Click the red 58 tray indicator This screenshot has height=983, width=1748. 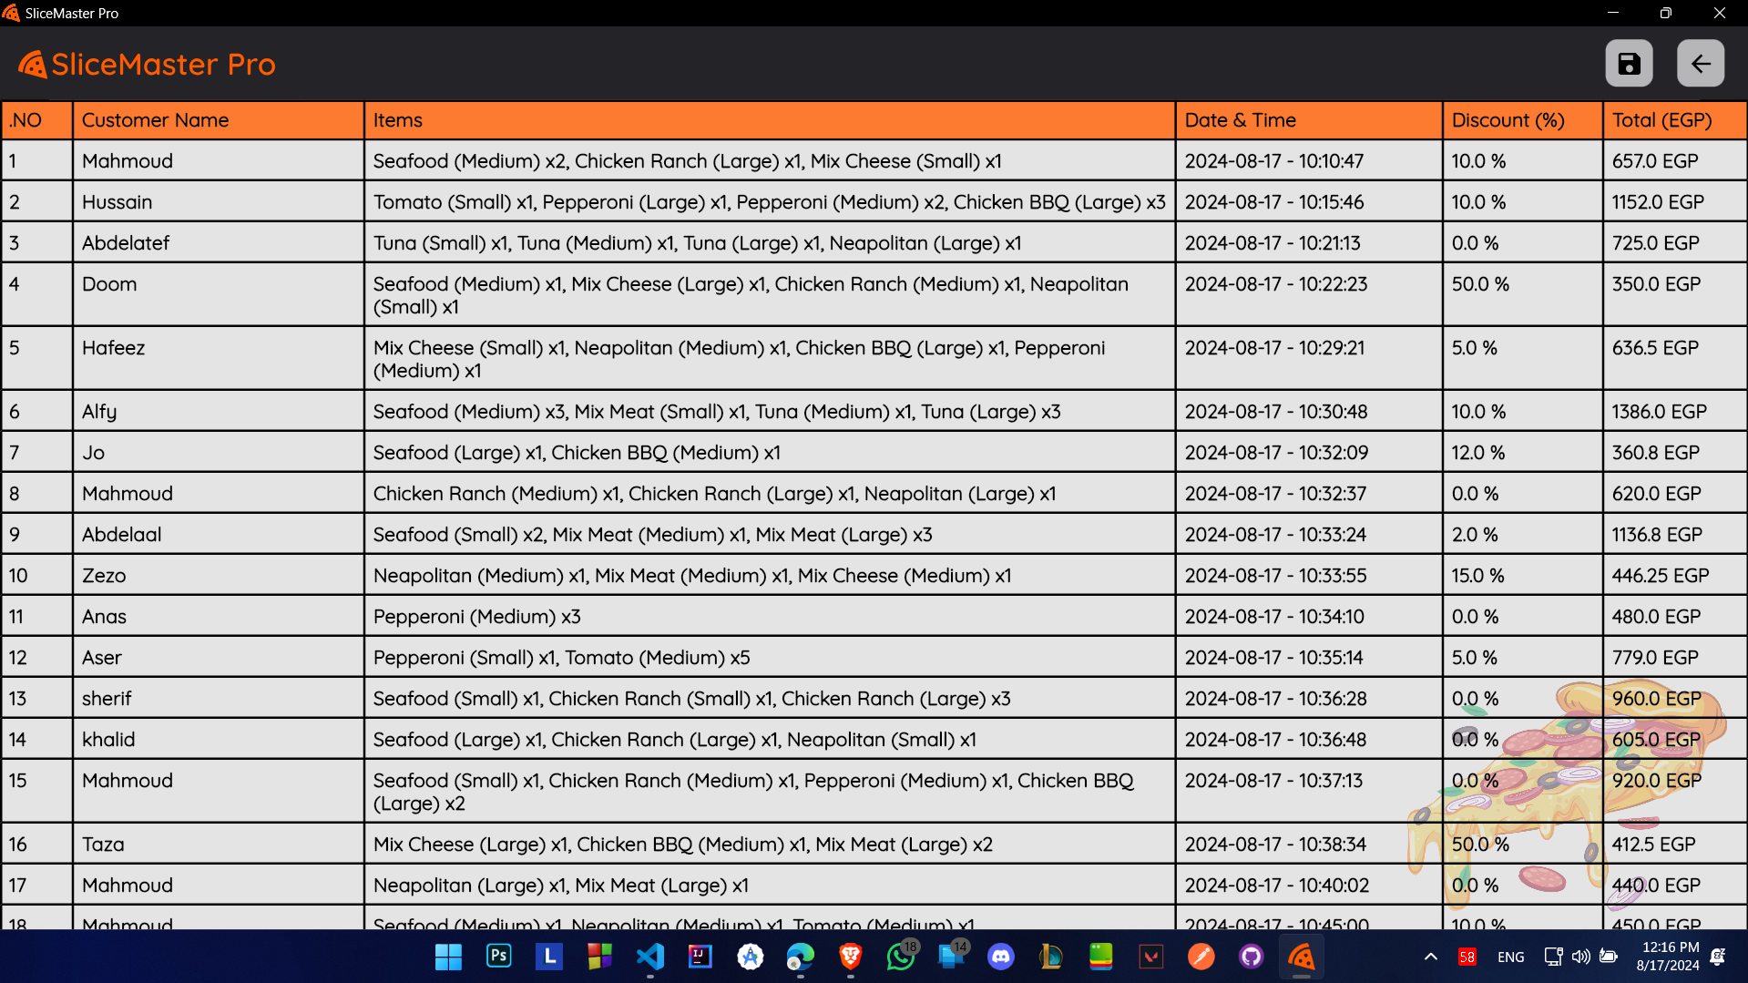point(1467,957)
